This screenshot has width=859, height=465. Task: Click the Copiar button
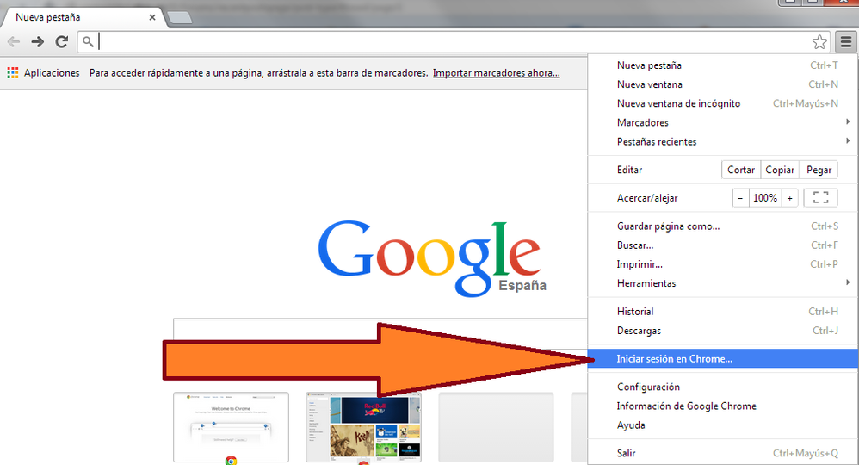[x=780, y=170]
